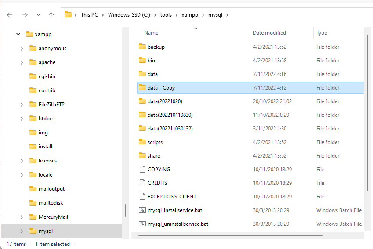Select the data folder icon

142,73
